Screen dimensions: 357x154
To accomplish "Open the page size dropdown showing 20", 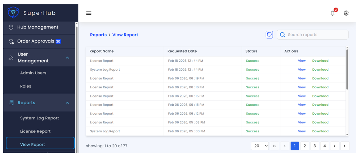I will 260,146.
